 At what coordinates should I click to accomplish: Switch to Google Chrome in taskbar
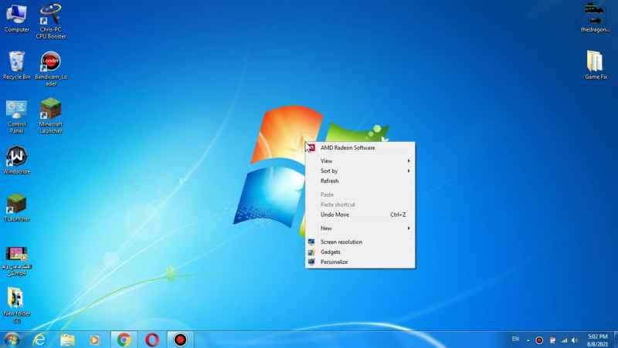(x=124, y=340)
